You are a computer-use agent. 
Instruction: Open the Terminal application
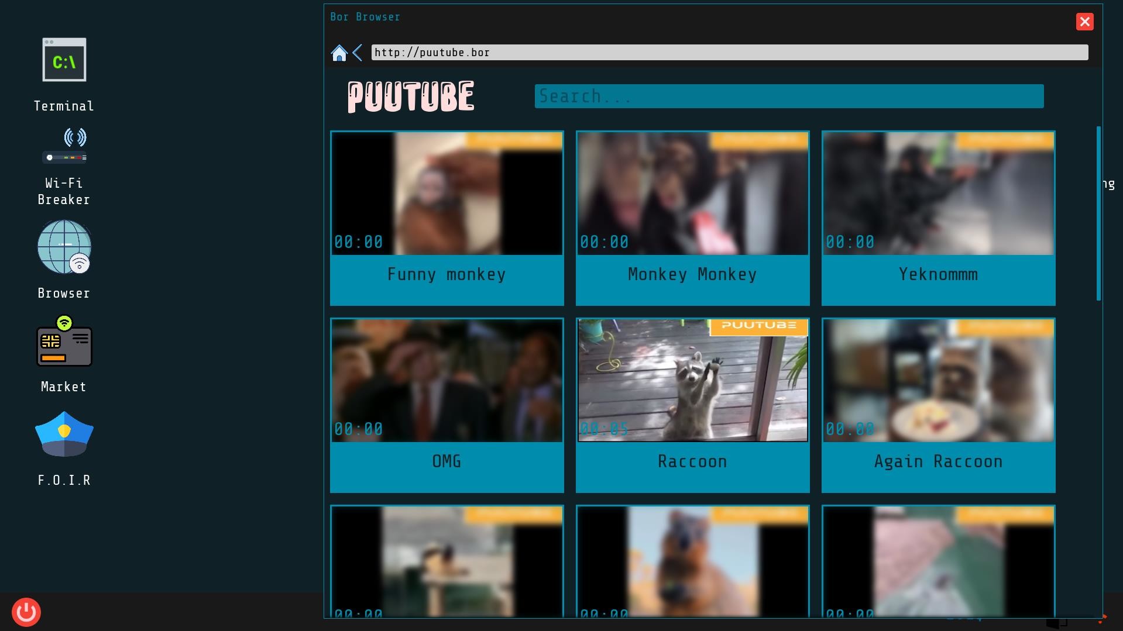click(x=64, y=59)
